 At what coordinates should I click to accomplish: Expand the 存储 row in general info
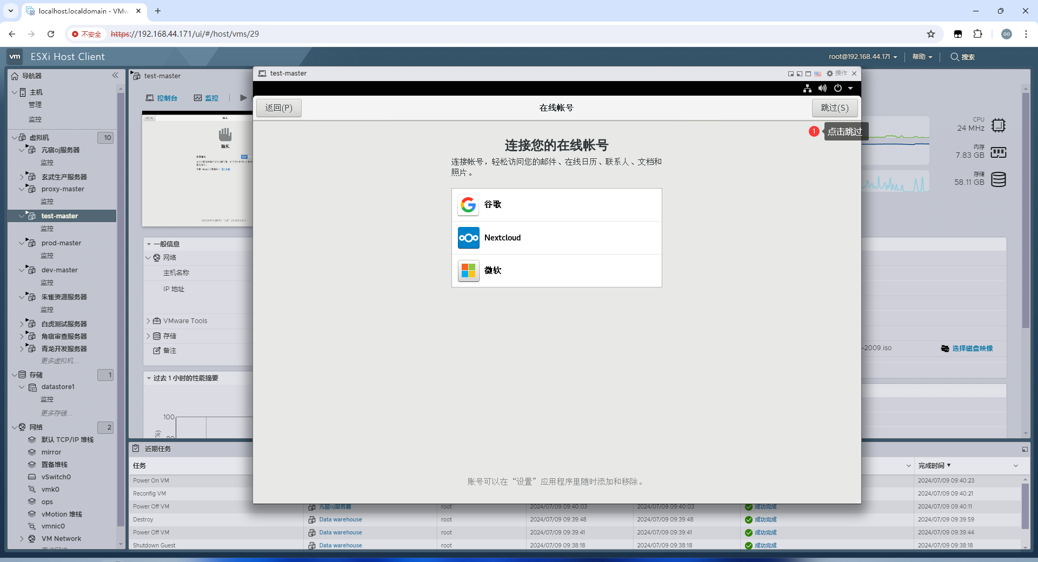pyautogui.click(x=148, y=336)
